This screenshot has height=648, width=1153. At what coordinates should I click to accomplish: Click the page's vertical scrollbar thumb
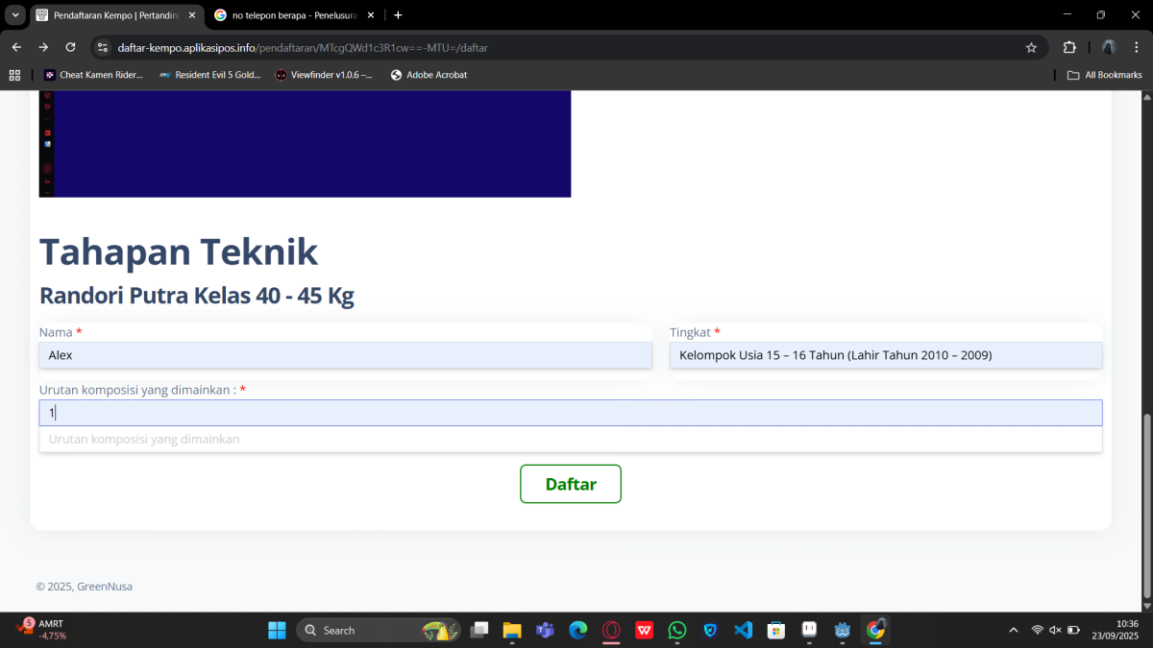1145,509
